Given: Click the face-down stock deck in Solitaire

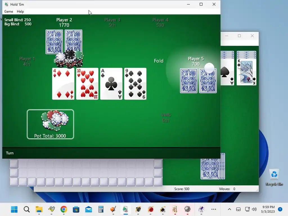Looking at the screenshot, I should coord(213,166).
